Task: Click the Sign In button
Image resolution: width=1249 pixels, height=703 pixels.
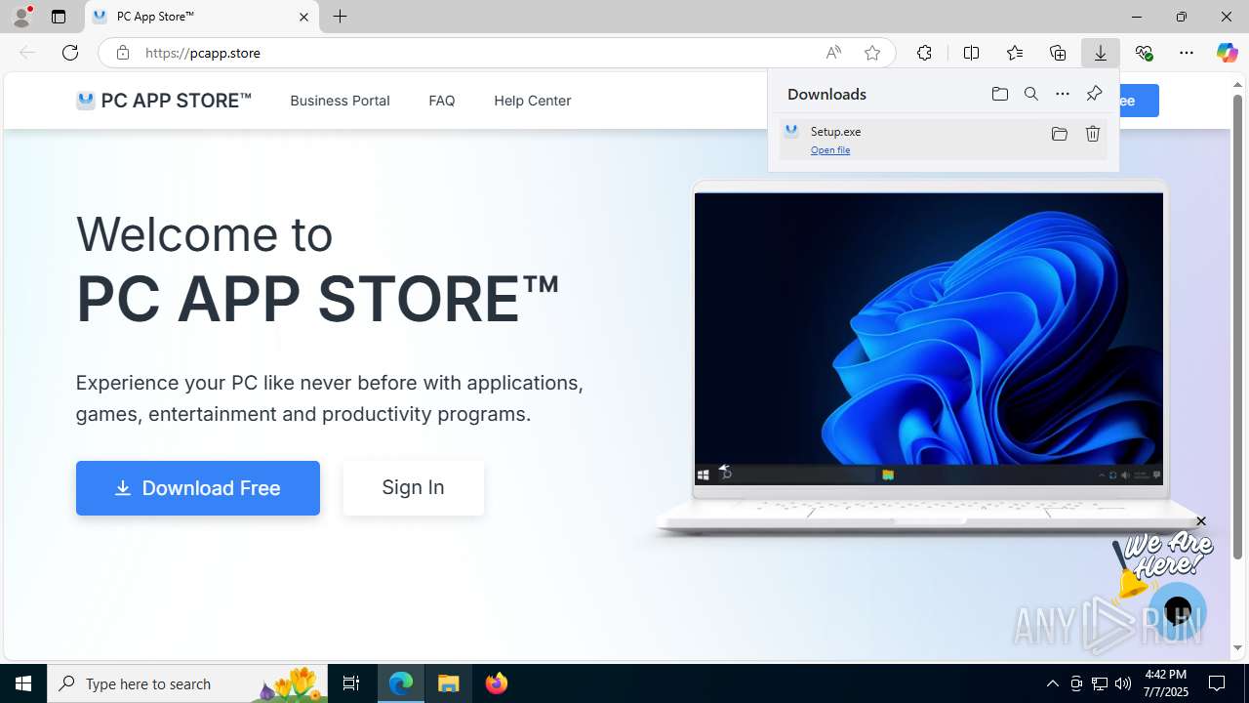Action: coord(414,487)
